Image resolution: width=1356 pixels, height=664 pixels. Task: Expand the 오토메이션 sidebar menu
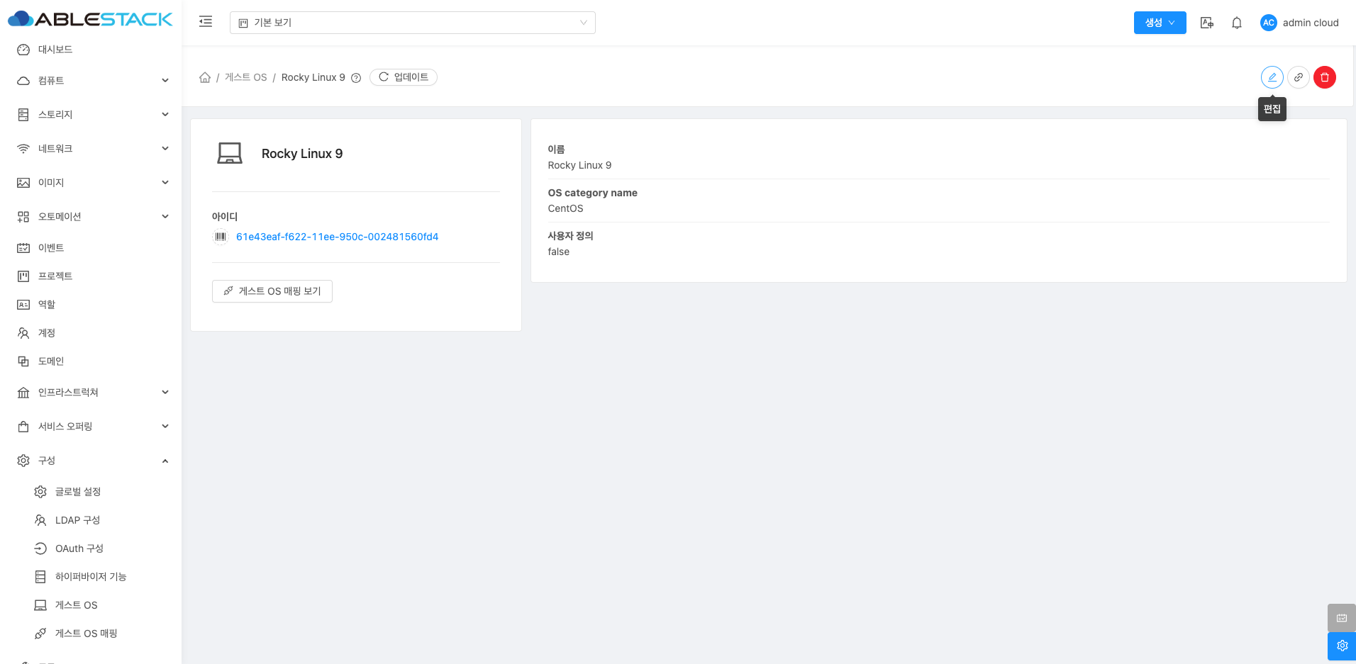tap(91, 217)
